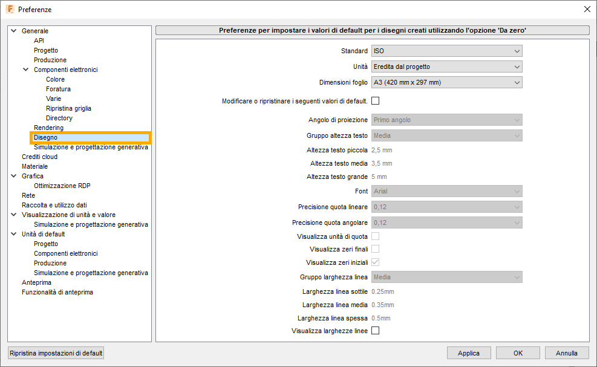The height and width of the screenshot is (367, 597).
Task: Open the Standard dropdown
Action: (446, 51)
